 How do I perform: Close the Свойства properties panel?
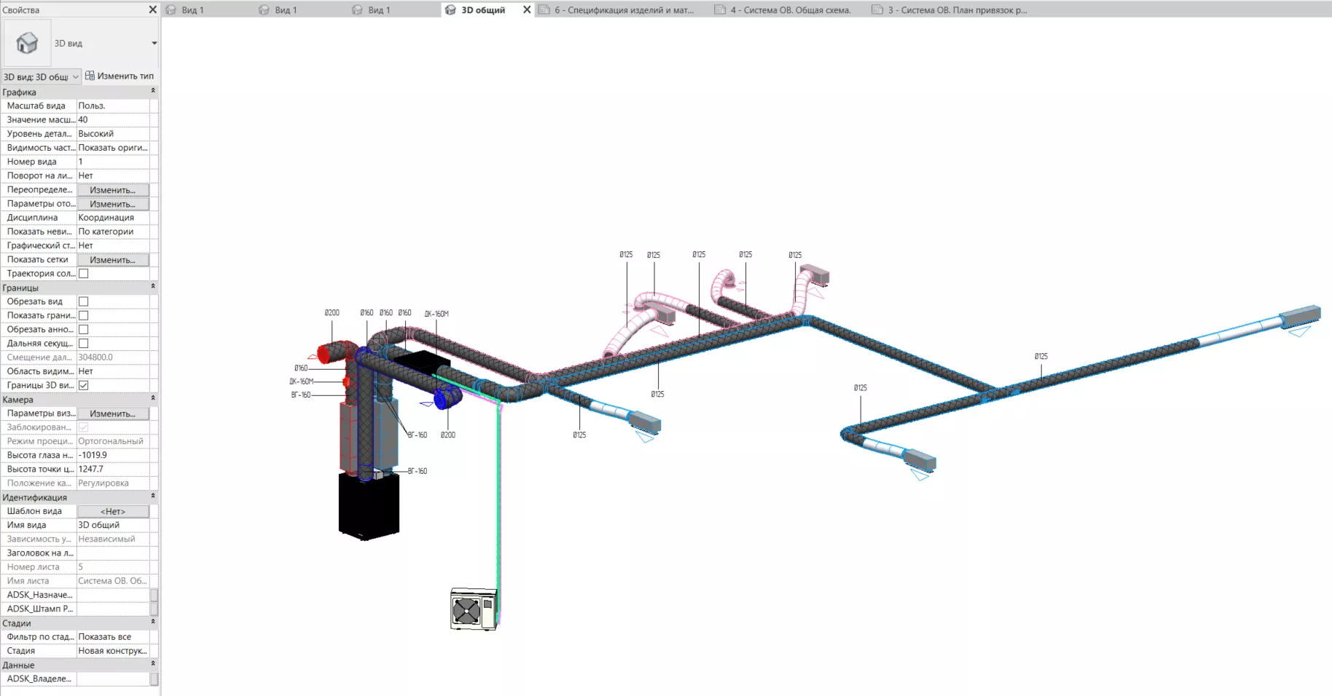coord(152,9)
